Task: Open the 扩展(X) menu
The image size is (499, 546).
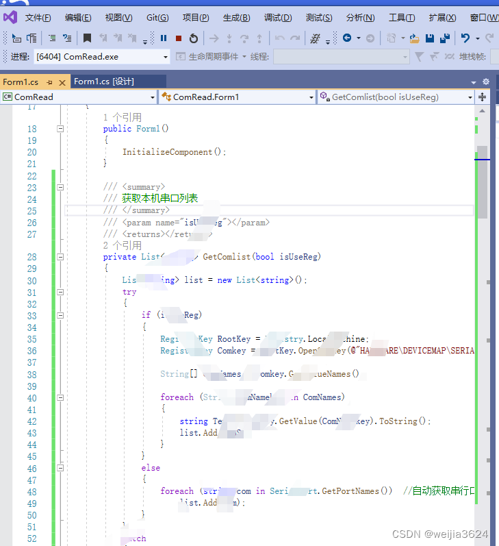Action: click(x=443, y=17)
